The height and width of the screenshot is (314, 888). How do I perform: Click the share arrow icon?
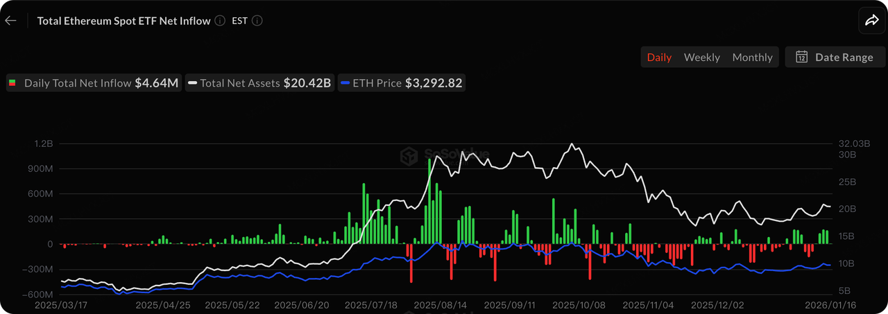[x=871, y=21]
